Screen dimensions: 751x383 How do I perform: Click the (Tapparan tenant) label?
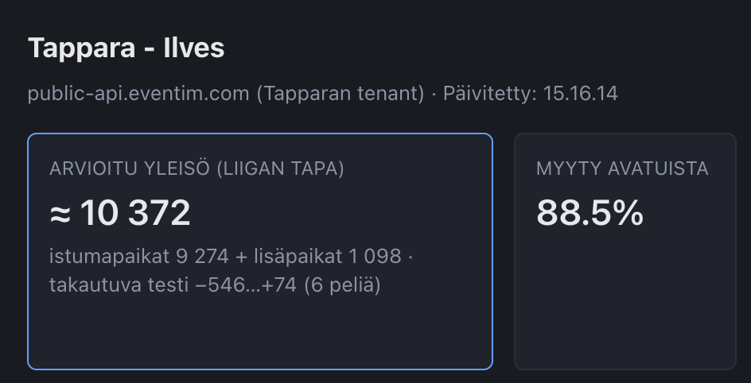(340, 94)
